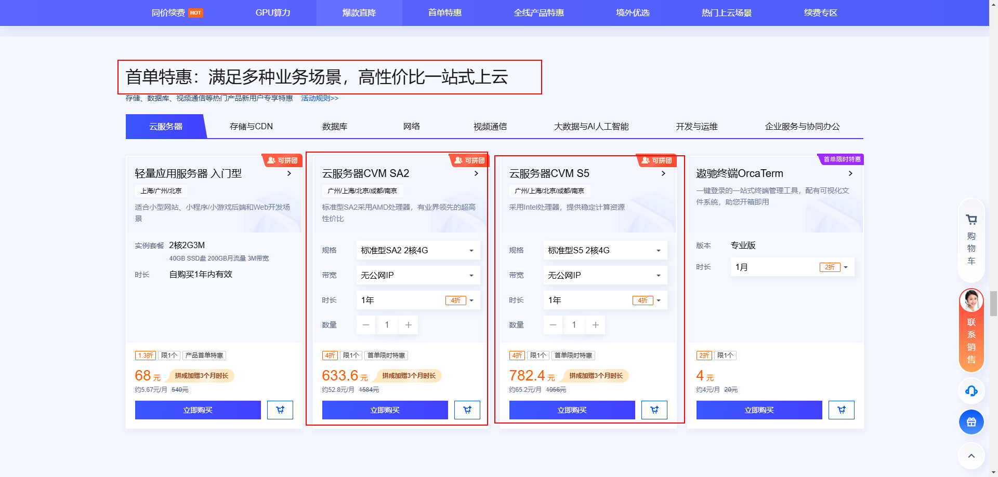The width and height of the screenshot is (998, 477).
Task: Open 云服务器CVM S5 details arrow
Action: (x=664, y=173)
